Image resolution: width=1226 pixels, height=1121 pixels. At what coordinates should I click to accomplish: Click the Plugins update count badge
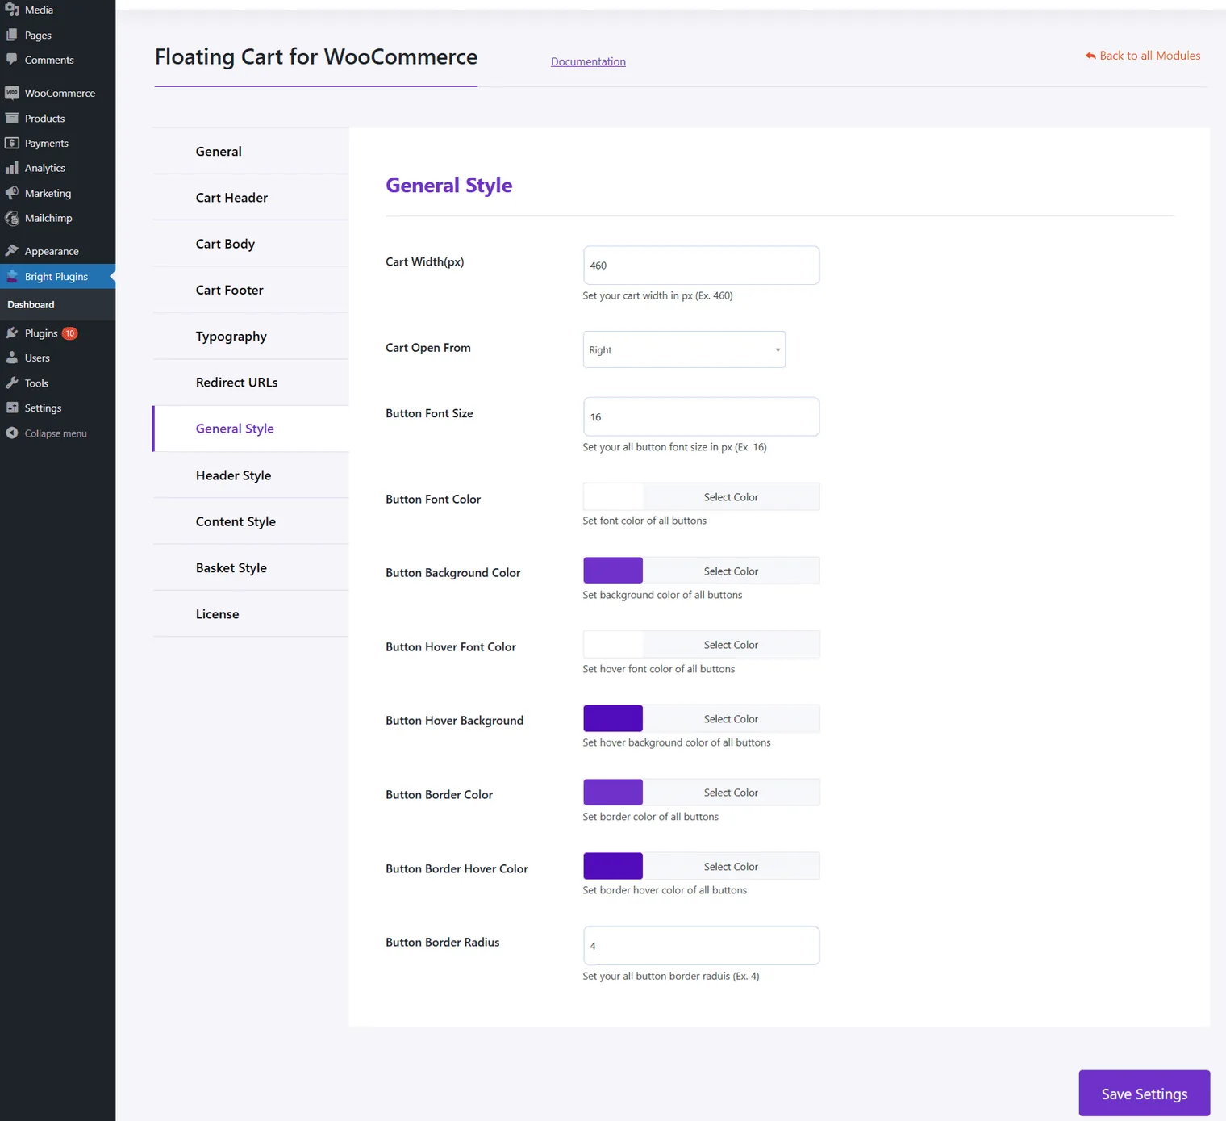coord(70,333)
